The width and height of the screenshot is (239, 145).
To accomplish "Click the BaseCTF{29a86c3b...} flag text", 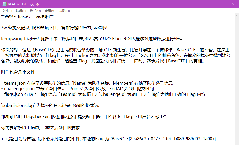I will click(164, 139).
